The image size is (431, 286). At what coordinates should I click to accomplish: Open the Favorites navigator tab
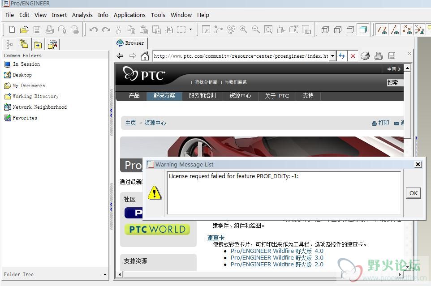pos(38,45)
